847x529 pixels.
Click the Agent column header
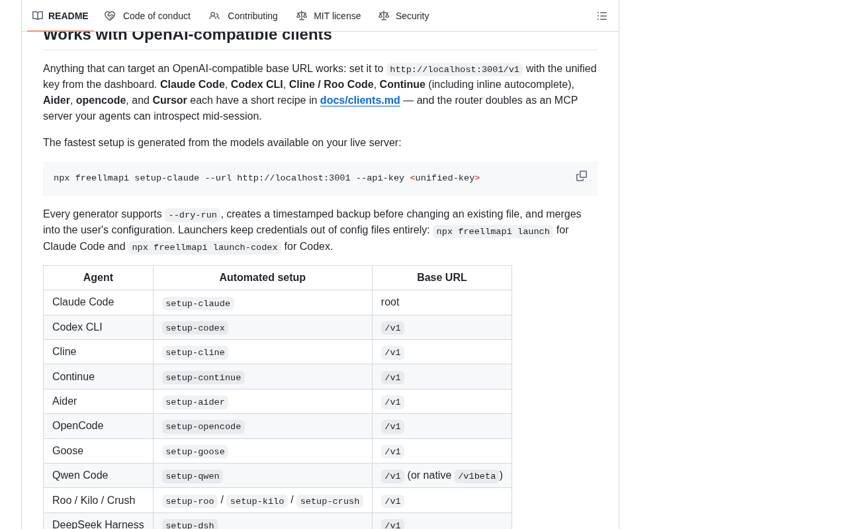pos(98,278)
